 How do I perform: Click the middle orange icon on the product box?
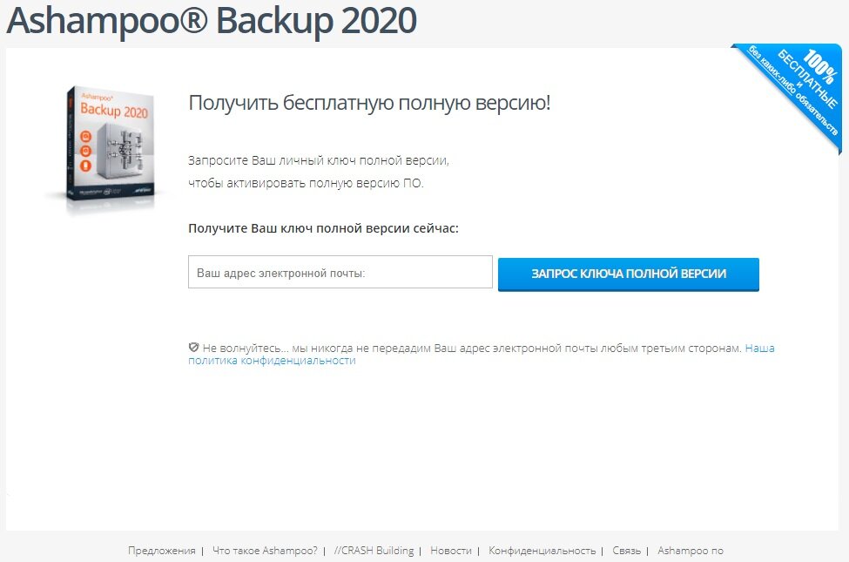84,152
